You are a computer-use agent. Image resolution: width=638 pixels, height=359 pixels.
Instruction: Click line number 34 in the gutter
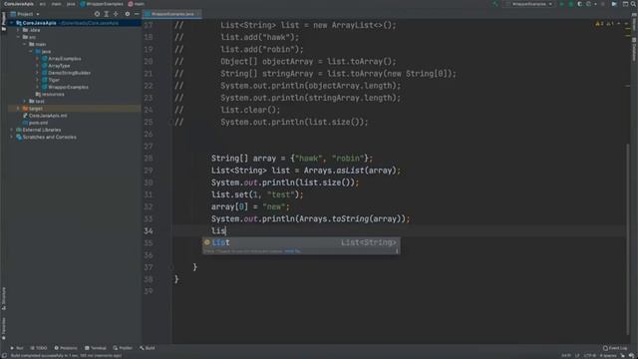(149, 231)
